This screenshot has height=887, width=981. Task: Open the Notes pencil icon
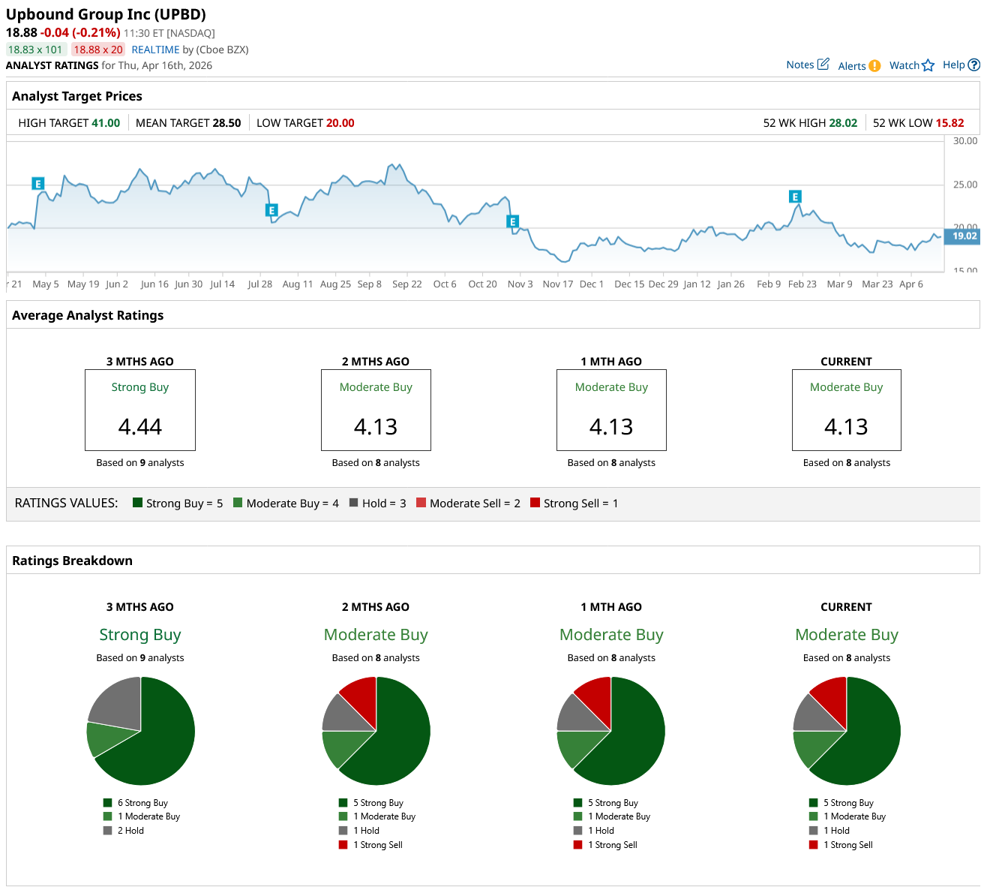click(x=823, y=65)
